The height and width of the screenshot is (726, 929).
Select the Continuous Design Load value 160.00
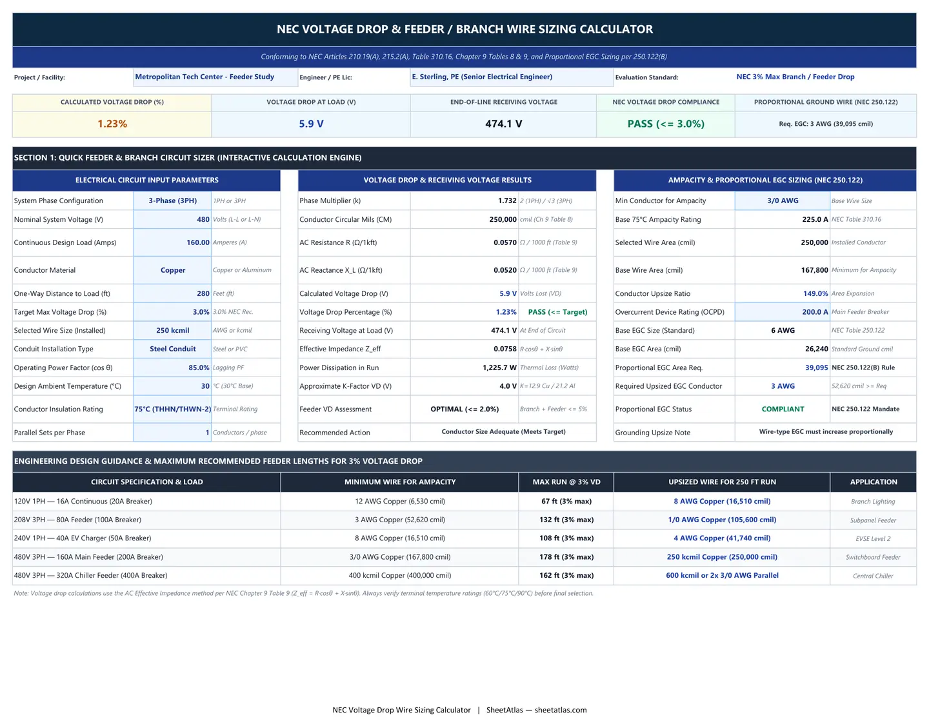pyautogui.click(x=172, y=242)
